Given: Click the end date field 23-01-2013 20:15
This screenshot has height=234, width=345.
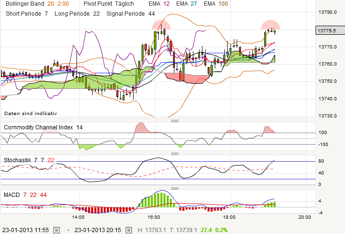Looking at the screenshot, I should (x=98, y=230).
